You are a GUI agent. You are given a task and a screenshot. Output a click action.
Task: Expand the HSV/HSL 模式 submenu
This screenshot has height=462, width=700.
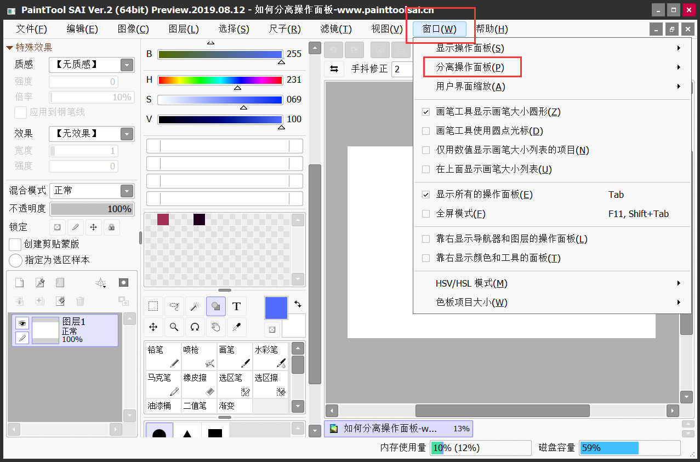(552, 283)
